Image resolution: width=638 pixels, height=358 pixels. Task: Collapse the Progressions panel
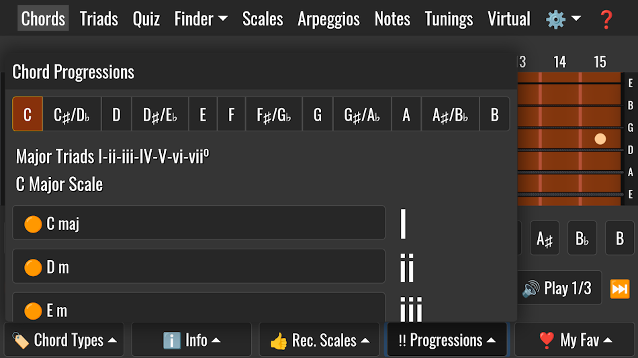(x=447, y=340)
